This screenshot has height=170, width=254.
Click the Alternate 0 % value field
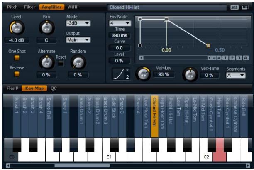(46, 75)
